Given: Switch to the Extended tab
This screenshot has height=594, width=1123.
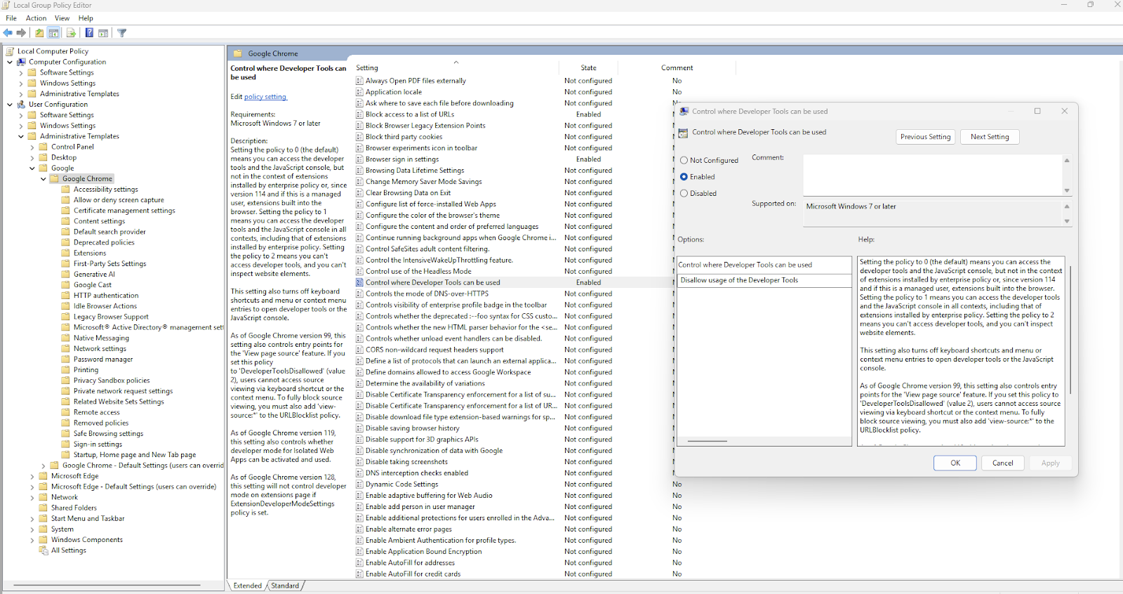Looking at the screenshot, I should click(x=248, y=586).
